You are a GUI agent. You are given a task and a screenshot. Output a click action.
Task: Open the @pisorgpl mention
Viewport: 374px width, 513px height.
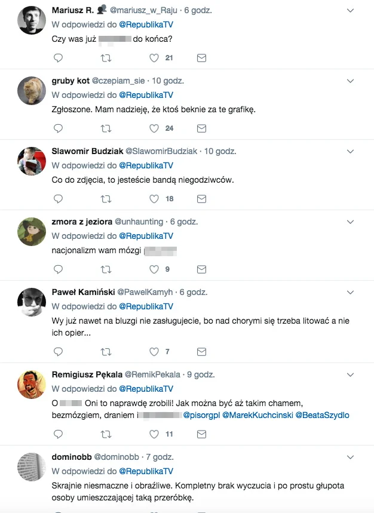pos(201,415)
